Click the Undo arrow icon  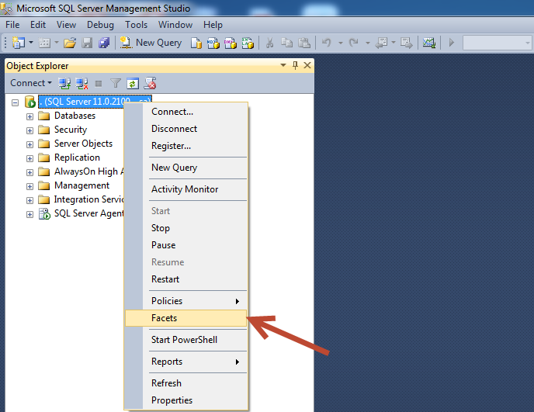(326, 43)
